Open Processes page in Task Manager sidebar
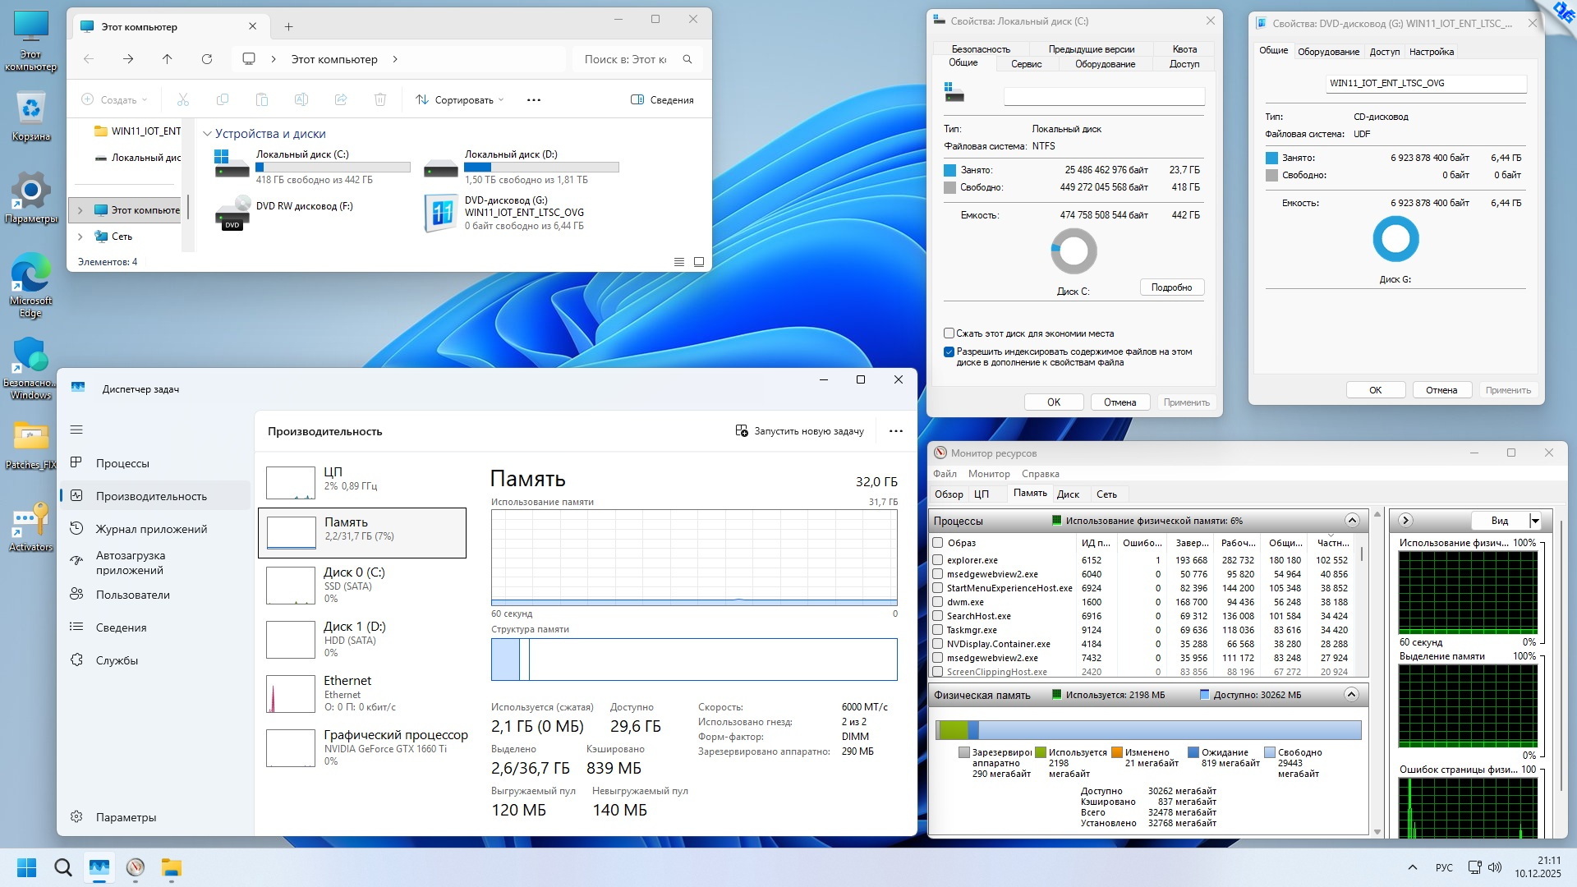 click(122, 463)
